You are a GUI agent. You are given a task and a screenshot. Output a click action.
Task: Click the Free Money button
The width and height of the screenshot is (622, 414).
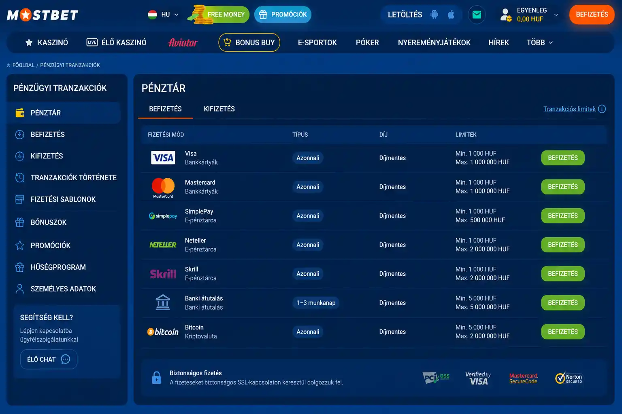pyautogui.click(x=219, y=15)
